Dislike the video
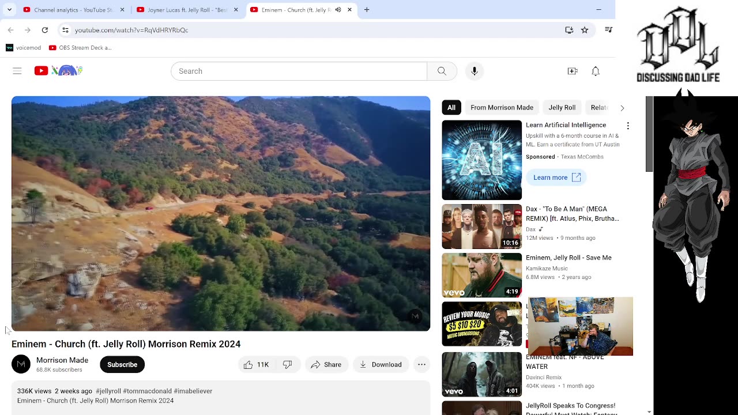 (x=288, y=364)
